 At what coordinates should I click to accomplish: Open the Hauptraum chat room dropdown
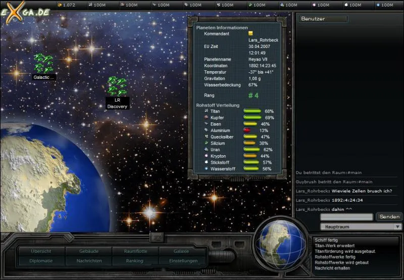[x=361, y=227]
